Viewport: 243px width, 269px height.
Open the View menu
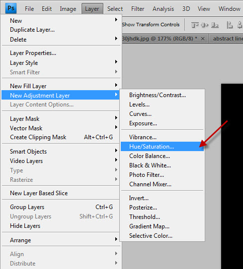[x=204, y=9]
